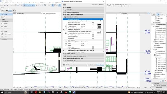This screenshot has width=167, height=94.
Task: Click pen swatch for Pluma de la Trama de Fondo
Action: [99, 28]
